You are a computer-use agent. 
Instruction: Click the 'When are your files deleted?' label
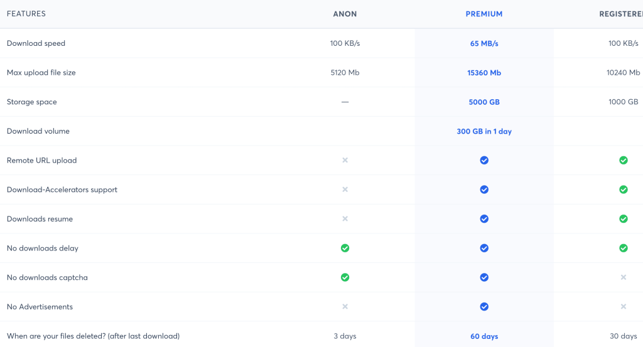[x=93, y=336]
